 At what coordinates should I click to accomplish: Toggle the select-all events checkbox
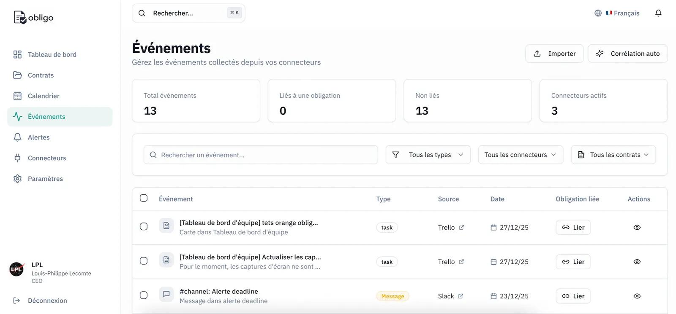(144, 198)
